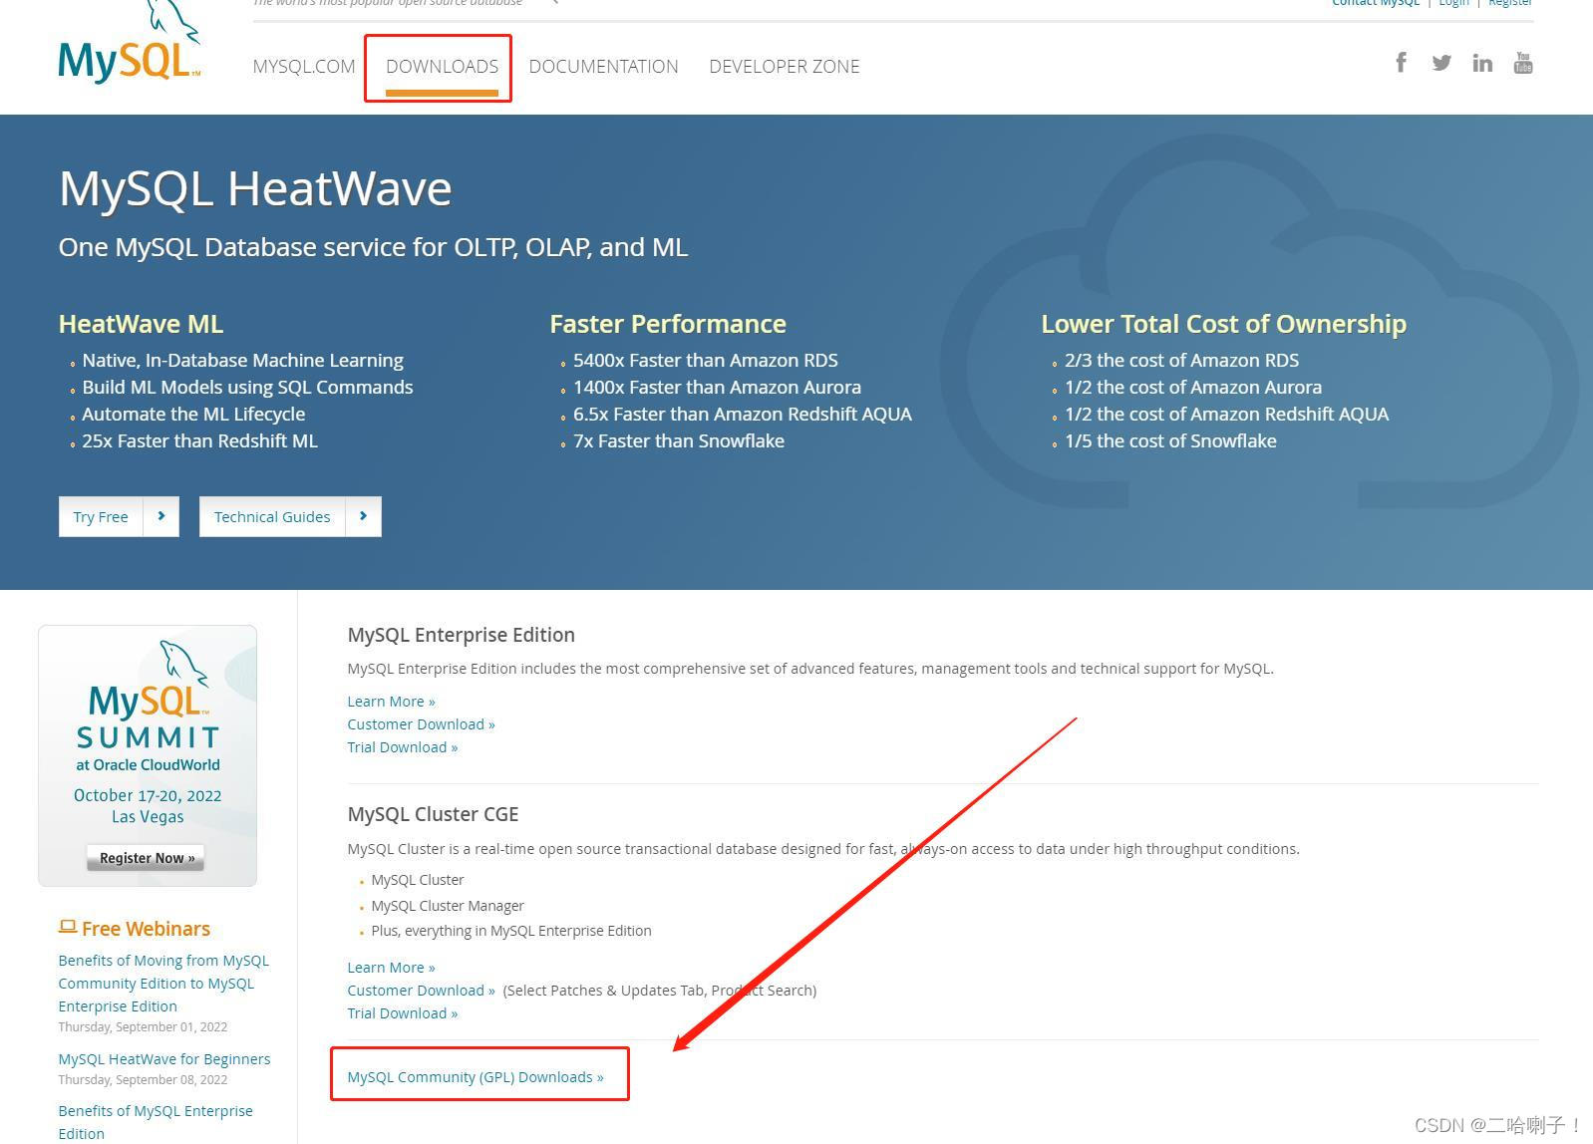Click 'Thursday, September 01, 2022' date
This screenshot has height=1144, width=1593.
coord(143,1027)
